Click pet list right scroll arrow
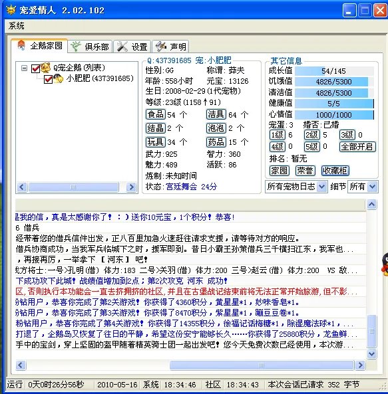388x394 pixels. coord(131,187)
